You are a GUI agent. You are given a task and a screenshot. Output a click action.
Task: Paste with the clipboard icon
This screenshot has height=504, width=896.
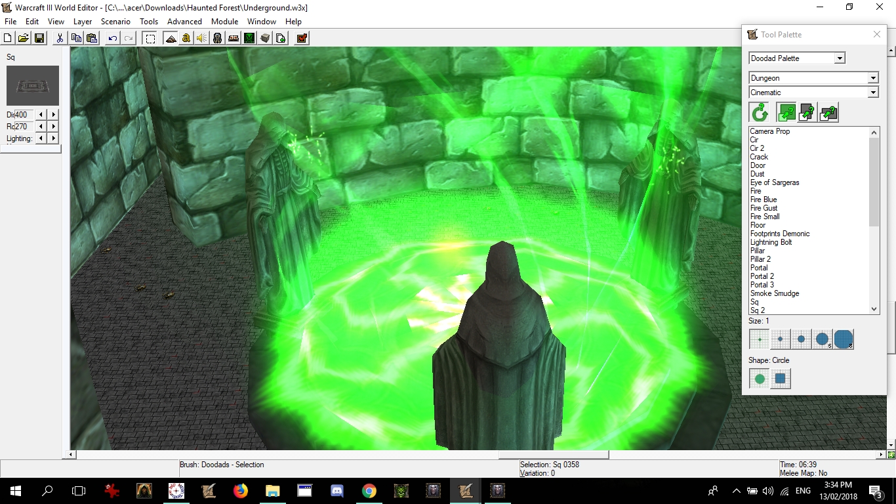coord(92,38)
